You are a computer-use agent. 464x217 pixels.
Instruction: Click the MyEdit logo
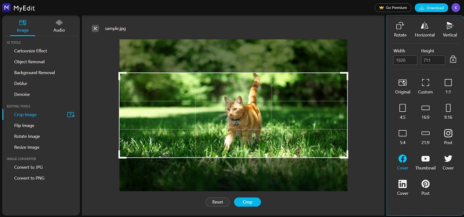(x=19, y=8)
